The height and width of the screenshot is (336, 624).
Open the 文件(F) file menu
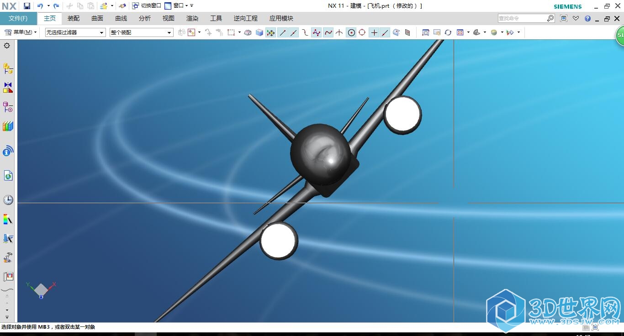click(x=18, y=18)
